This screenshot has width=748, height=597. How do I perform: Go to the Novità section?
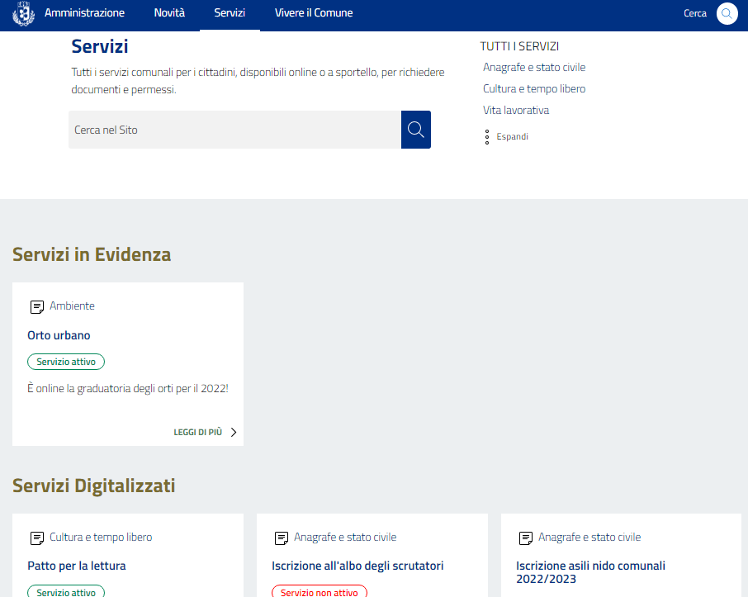(x=169, y=13)
